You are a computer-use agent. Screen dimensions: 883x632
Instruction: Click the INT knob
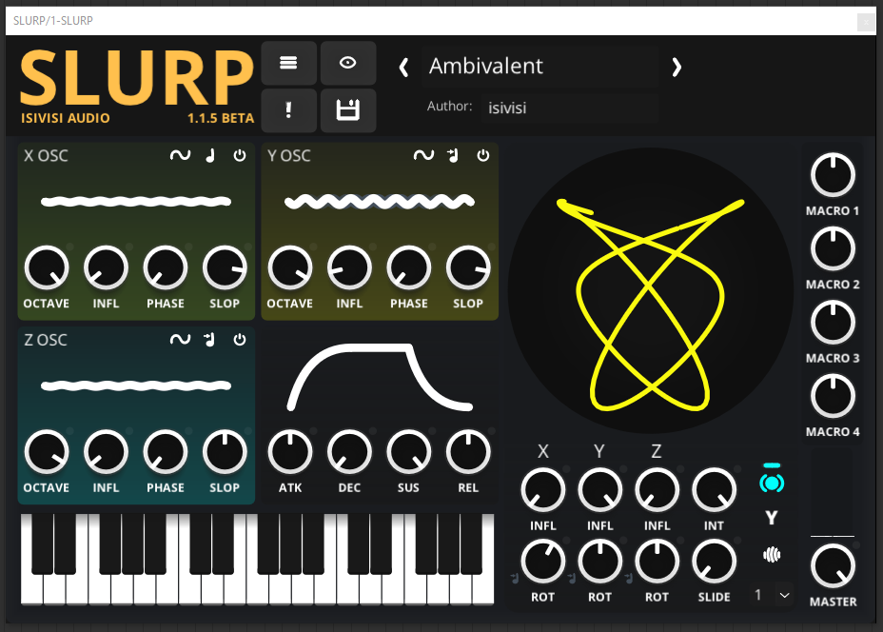pyautogui.click(x=714, y=490)
